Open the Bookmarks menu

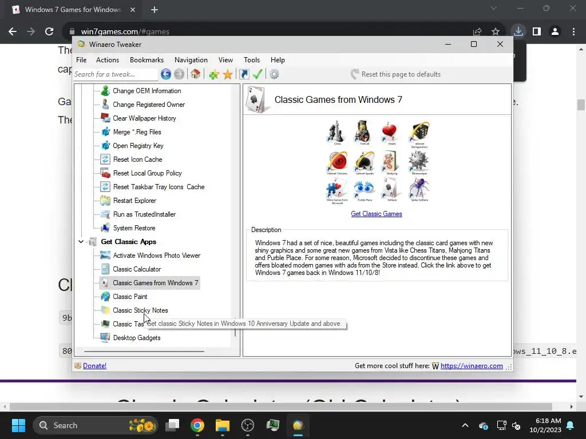coord(146,59)
